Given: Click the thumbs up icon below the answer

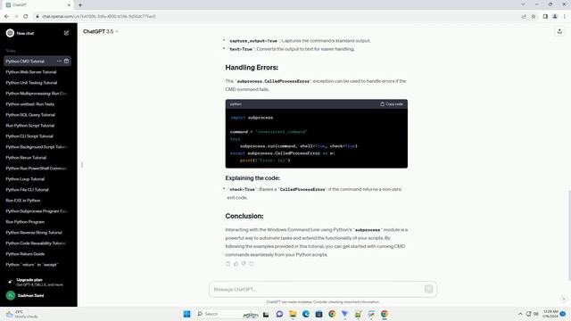Looking at the screenshot, I should pos(236,264).
